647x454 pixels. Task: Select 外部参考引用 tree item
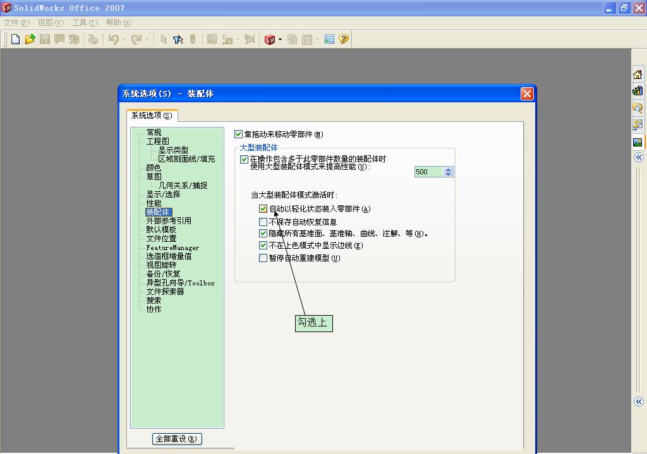tap(169, 220)
